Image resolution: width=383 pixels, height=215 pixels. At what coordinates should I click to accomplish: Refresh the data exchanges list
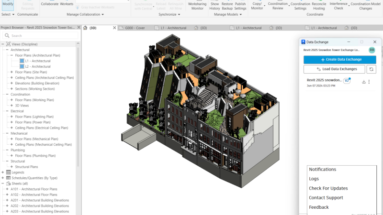click(372, 69)
